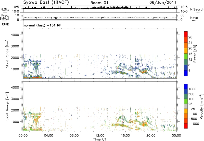Click the '16:00' time tick label

125,136
